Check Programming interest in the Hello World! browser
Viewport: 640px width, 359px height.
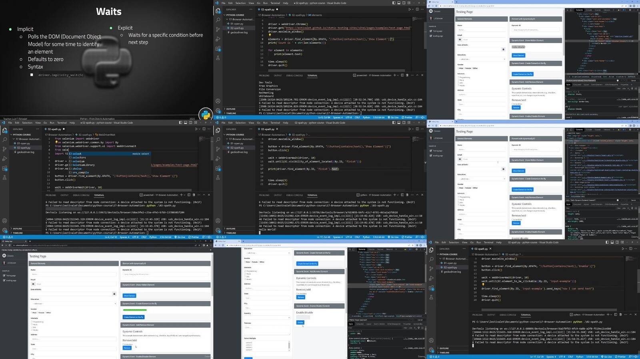[458, 77]
